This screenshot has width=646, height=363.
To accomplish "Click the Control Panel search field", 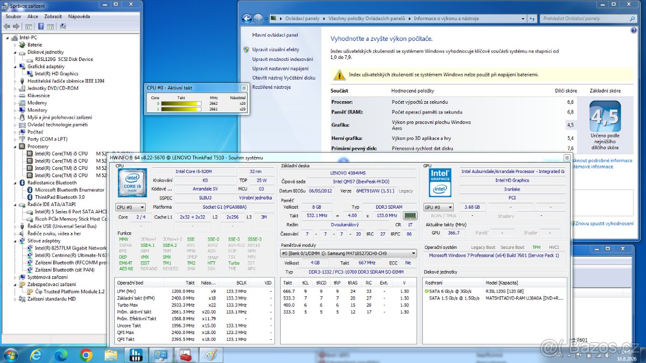I will point(588,18).
